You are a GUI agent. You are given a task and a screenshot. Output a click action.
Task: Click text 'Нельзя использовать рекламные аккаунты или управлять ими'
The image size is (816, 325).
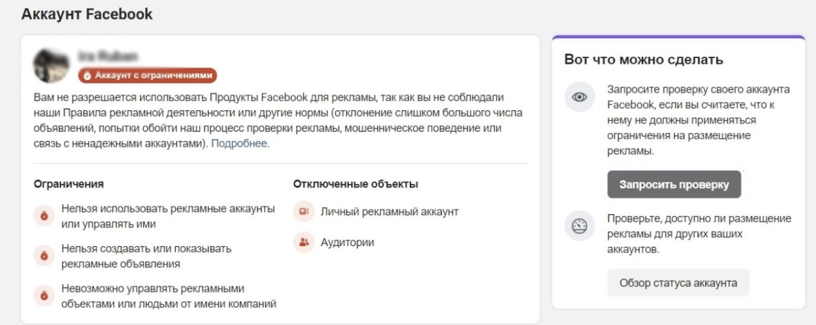coord(168,216)
